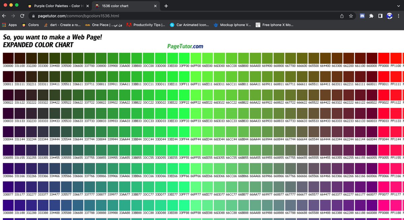Open the Mockup Iphone V... bookmark
The image size is (404, 220).
(232, 25)
